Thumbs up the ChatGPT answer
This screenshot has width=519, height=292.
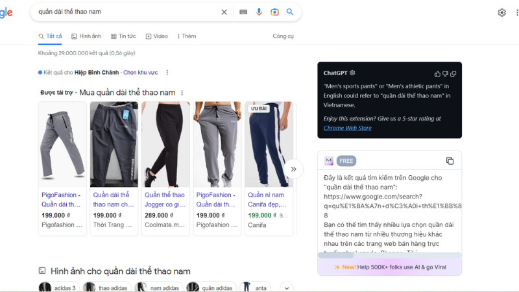click(437, 74)
